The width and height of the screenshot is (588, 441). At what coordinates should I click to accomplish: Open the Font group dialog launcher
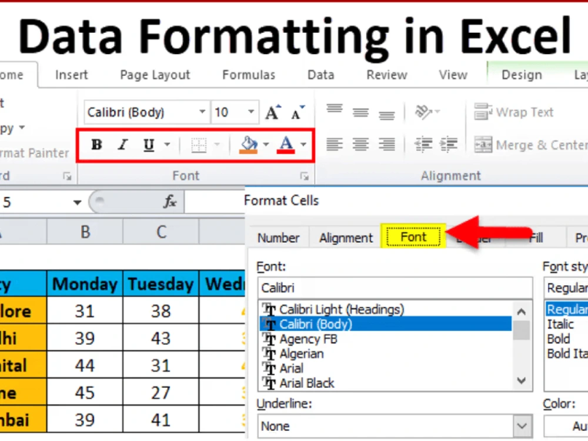[305, 176]
